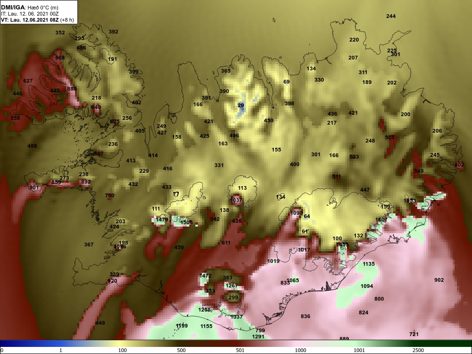
Task: Select the map value "1065"
Action: [293, 280]
